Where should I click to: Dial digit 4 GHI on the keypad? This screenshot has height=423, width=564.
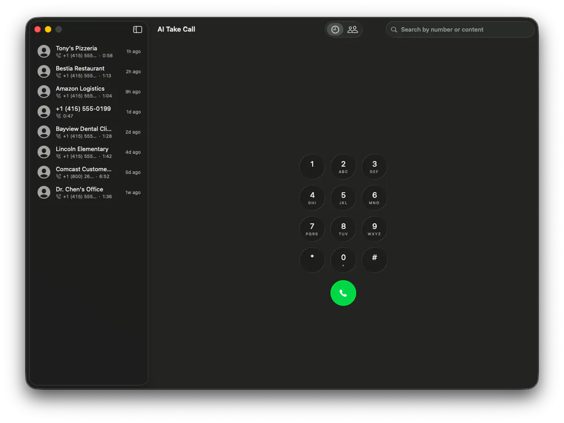tap(312, 198)
